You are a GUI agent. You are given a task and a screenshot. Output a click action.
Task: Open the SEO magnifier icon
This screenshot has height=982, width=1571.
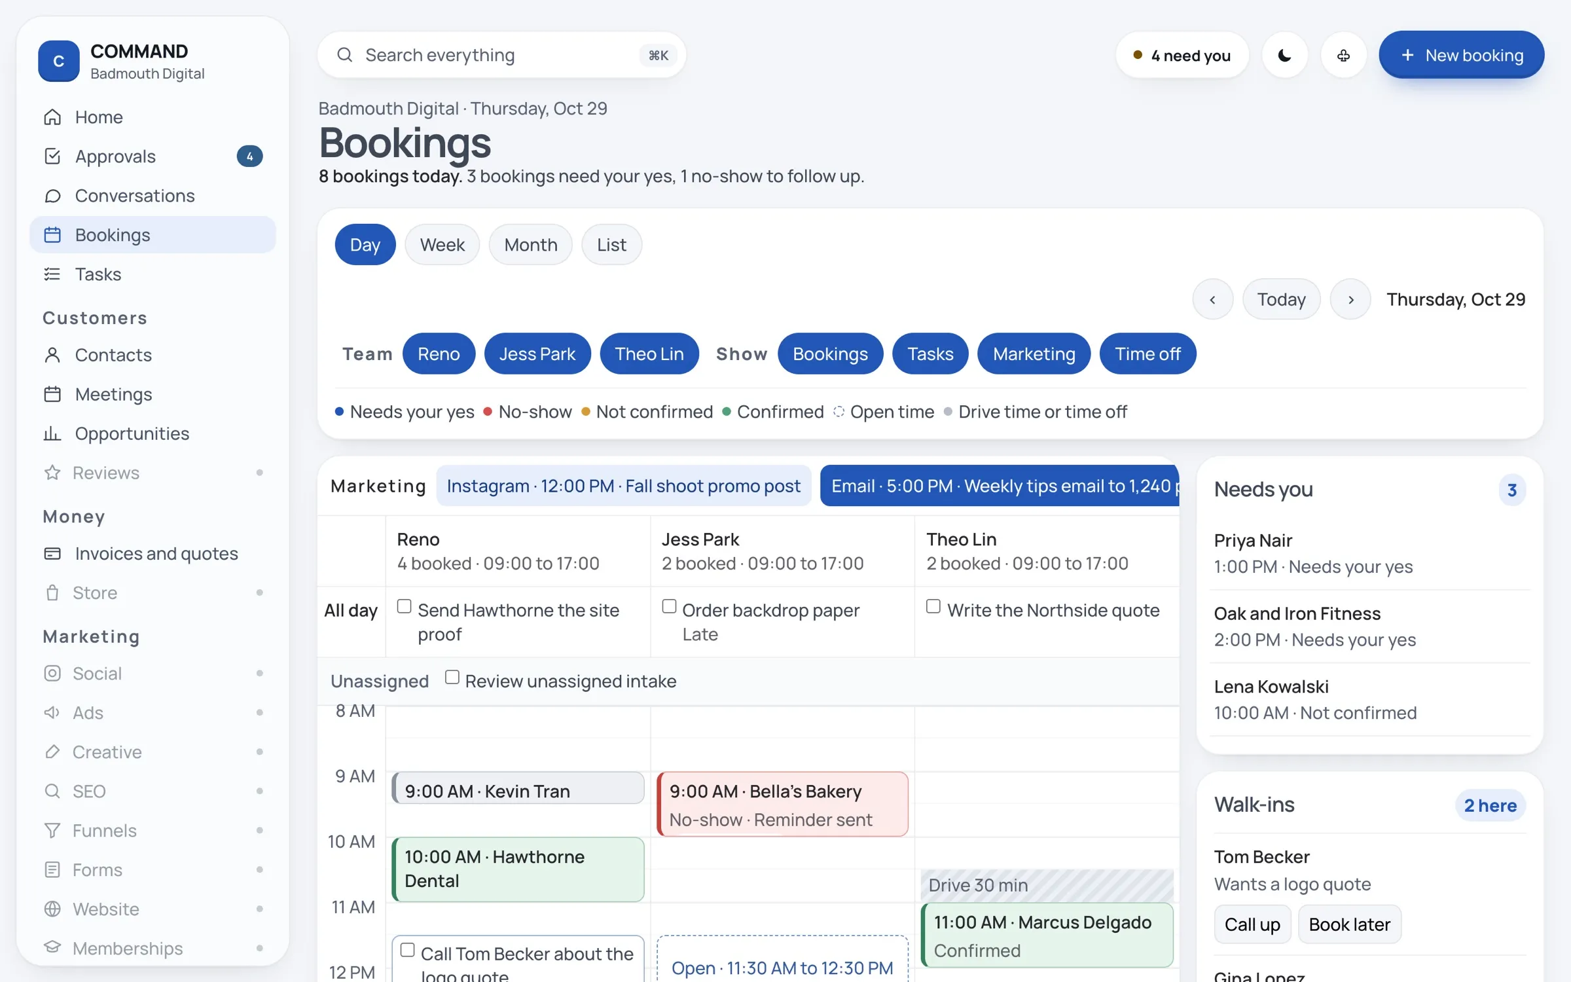click(52, 791)
